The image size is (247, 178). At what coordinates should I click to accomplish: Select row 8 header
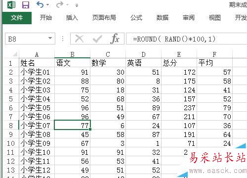point(11,126)
